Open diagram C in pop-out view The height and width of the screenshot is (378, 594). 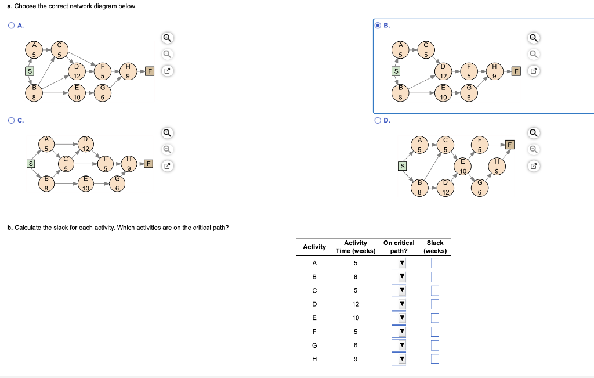tap(168, 165)
